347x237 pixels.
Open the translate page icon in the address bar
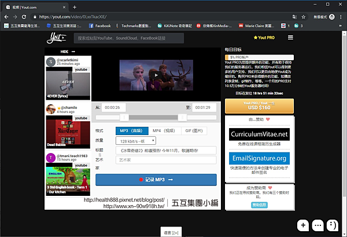point(294,17)
